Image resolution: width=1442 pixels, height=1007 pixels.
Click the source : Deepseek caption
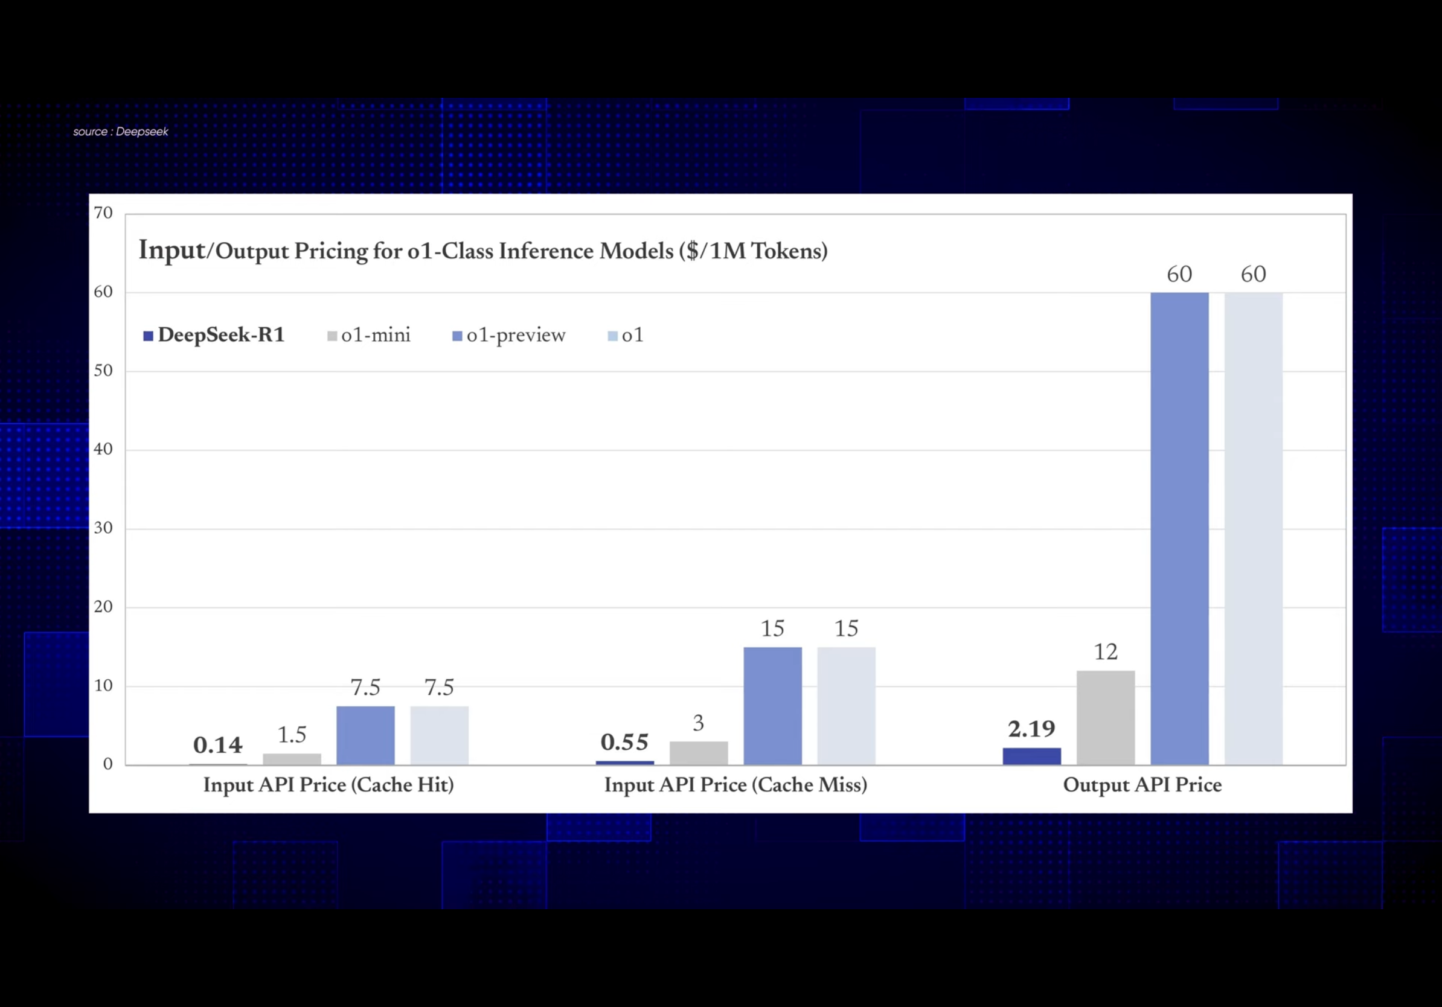point(121,132)
